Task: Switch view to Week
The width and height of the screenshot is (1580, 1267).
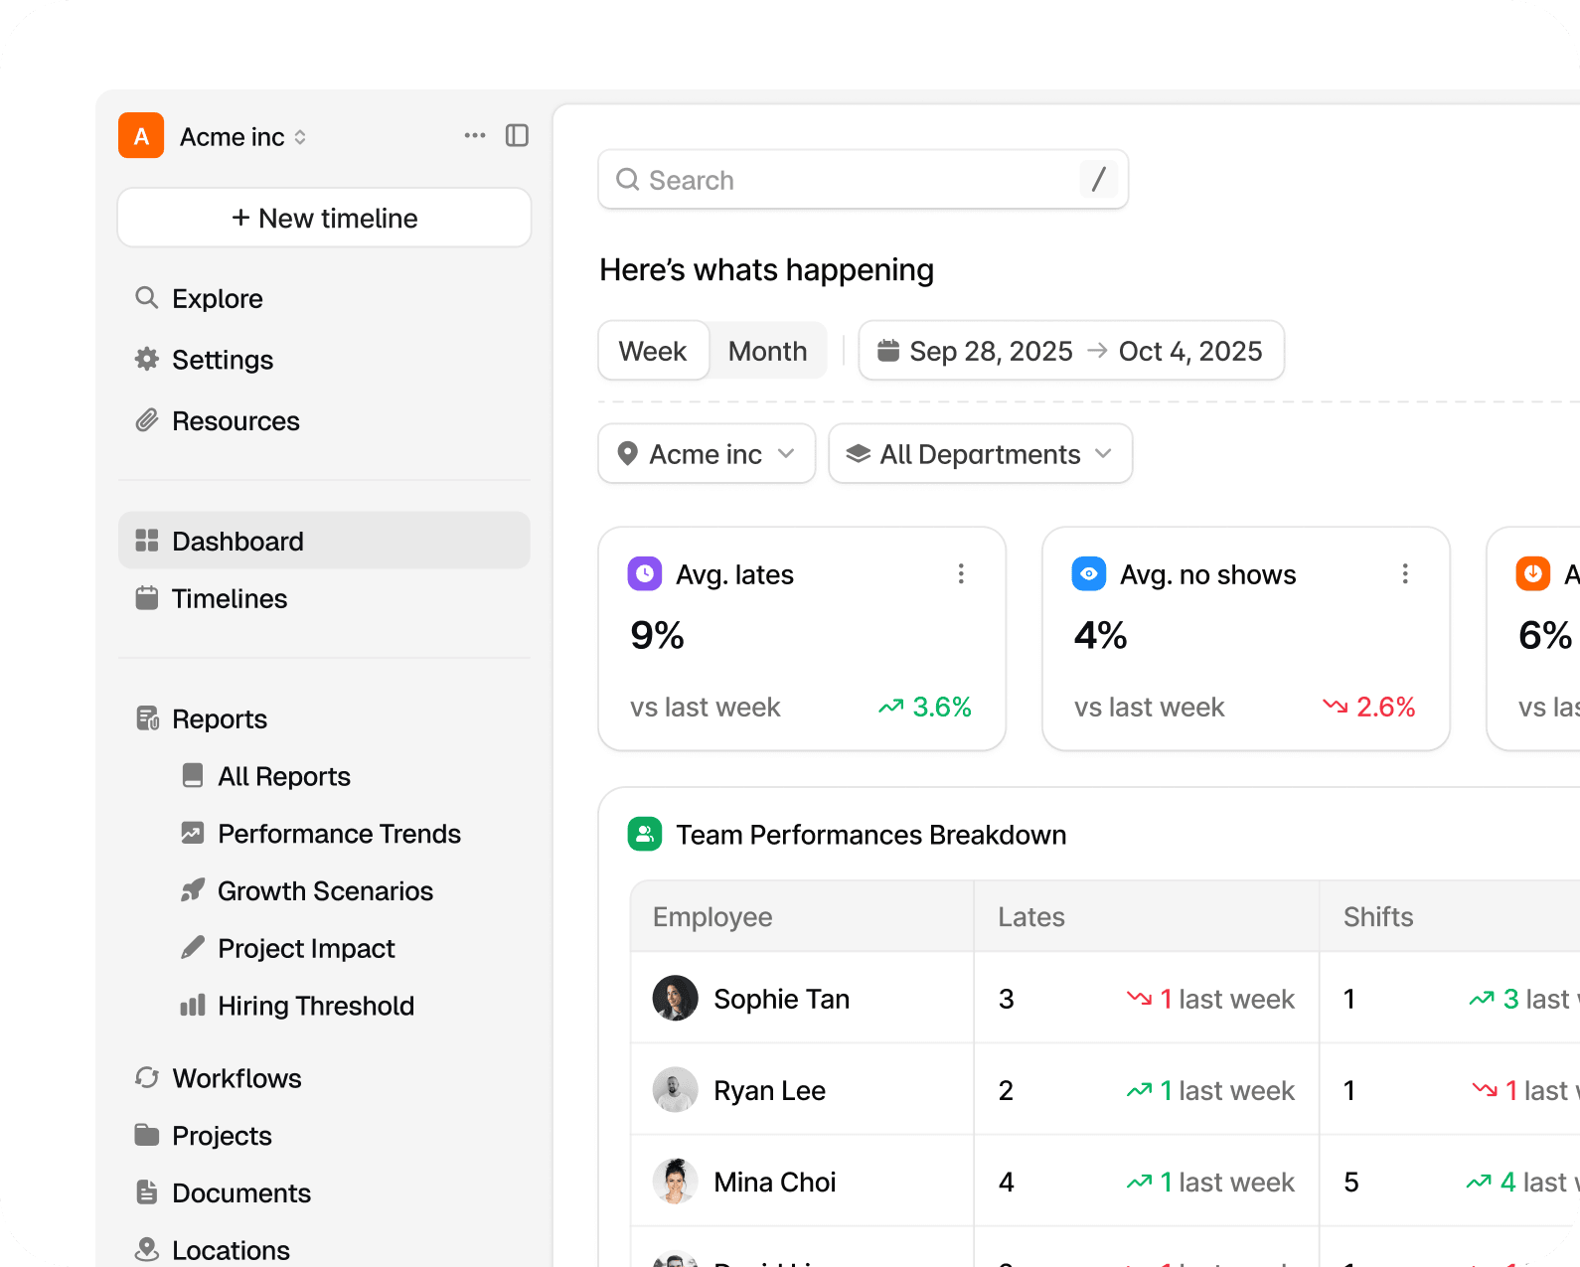Action: (653, 351)
